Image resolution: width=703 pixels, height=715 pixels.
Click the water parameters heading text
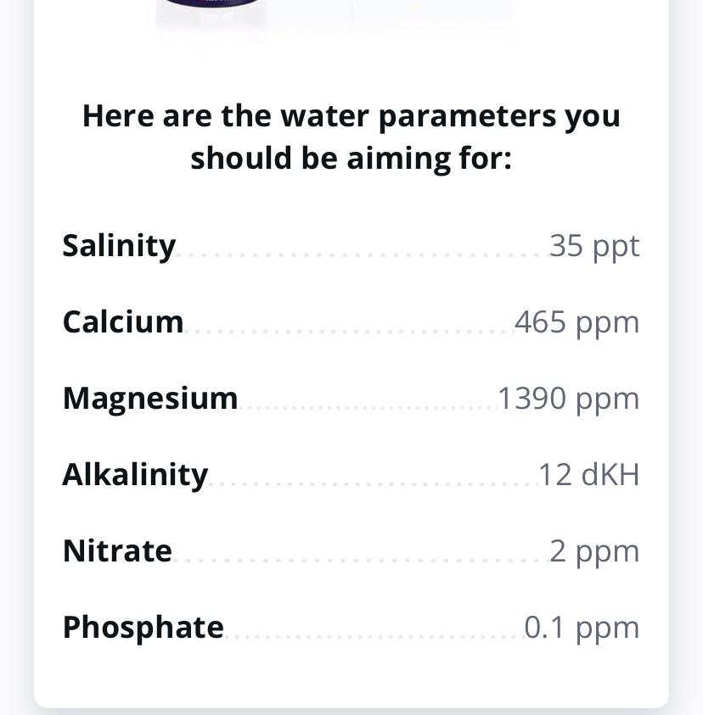tap(351, 137)
